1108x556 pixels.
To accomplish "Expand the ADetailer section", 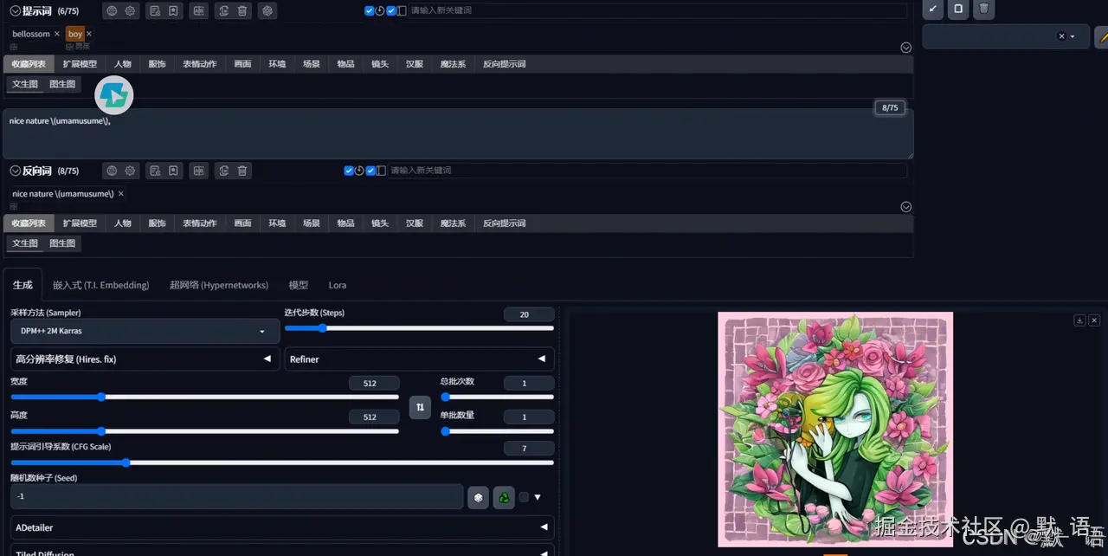I will tap(282, 527).
